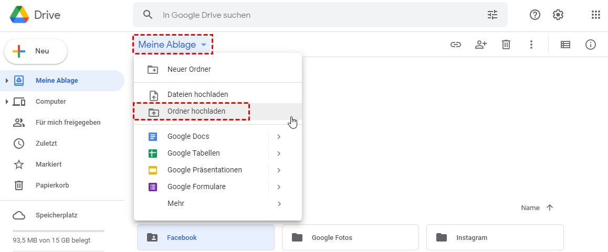Viewport: 608px width, 252px height.
Task: Click the Drive search input field
Action: click(315, 15)
